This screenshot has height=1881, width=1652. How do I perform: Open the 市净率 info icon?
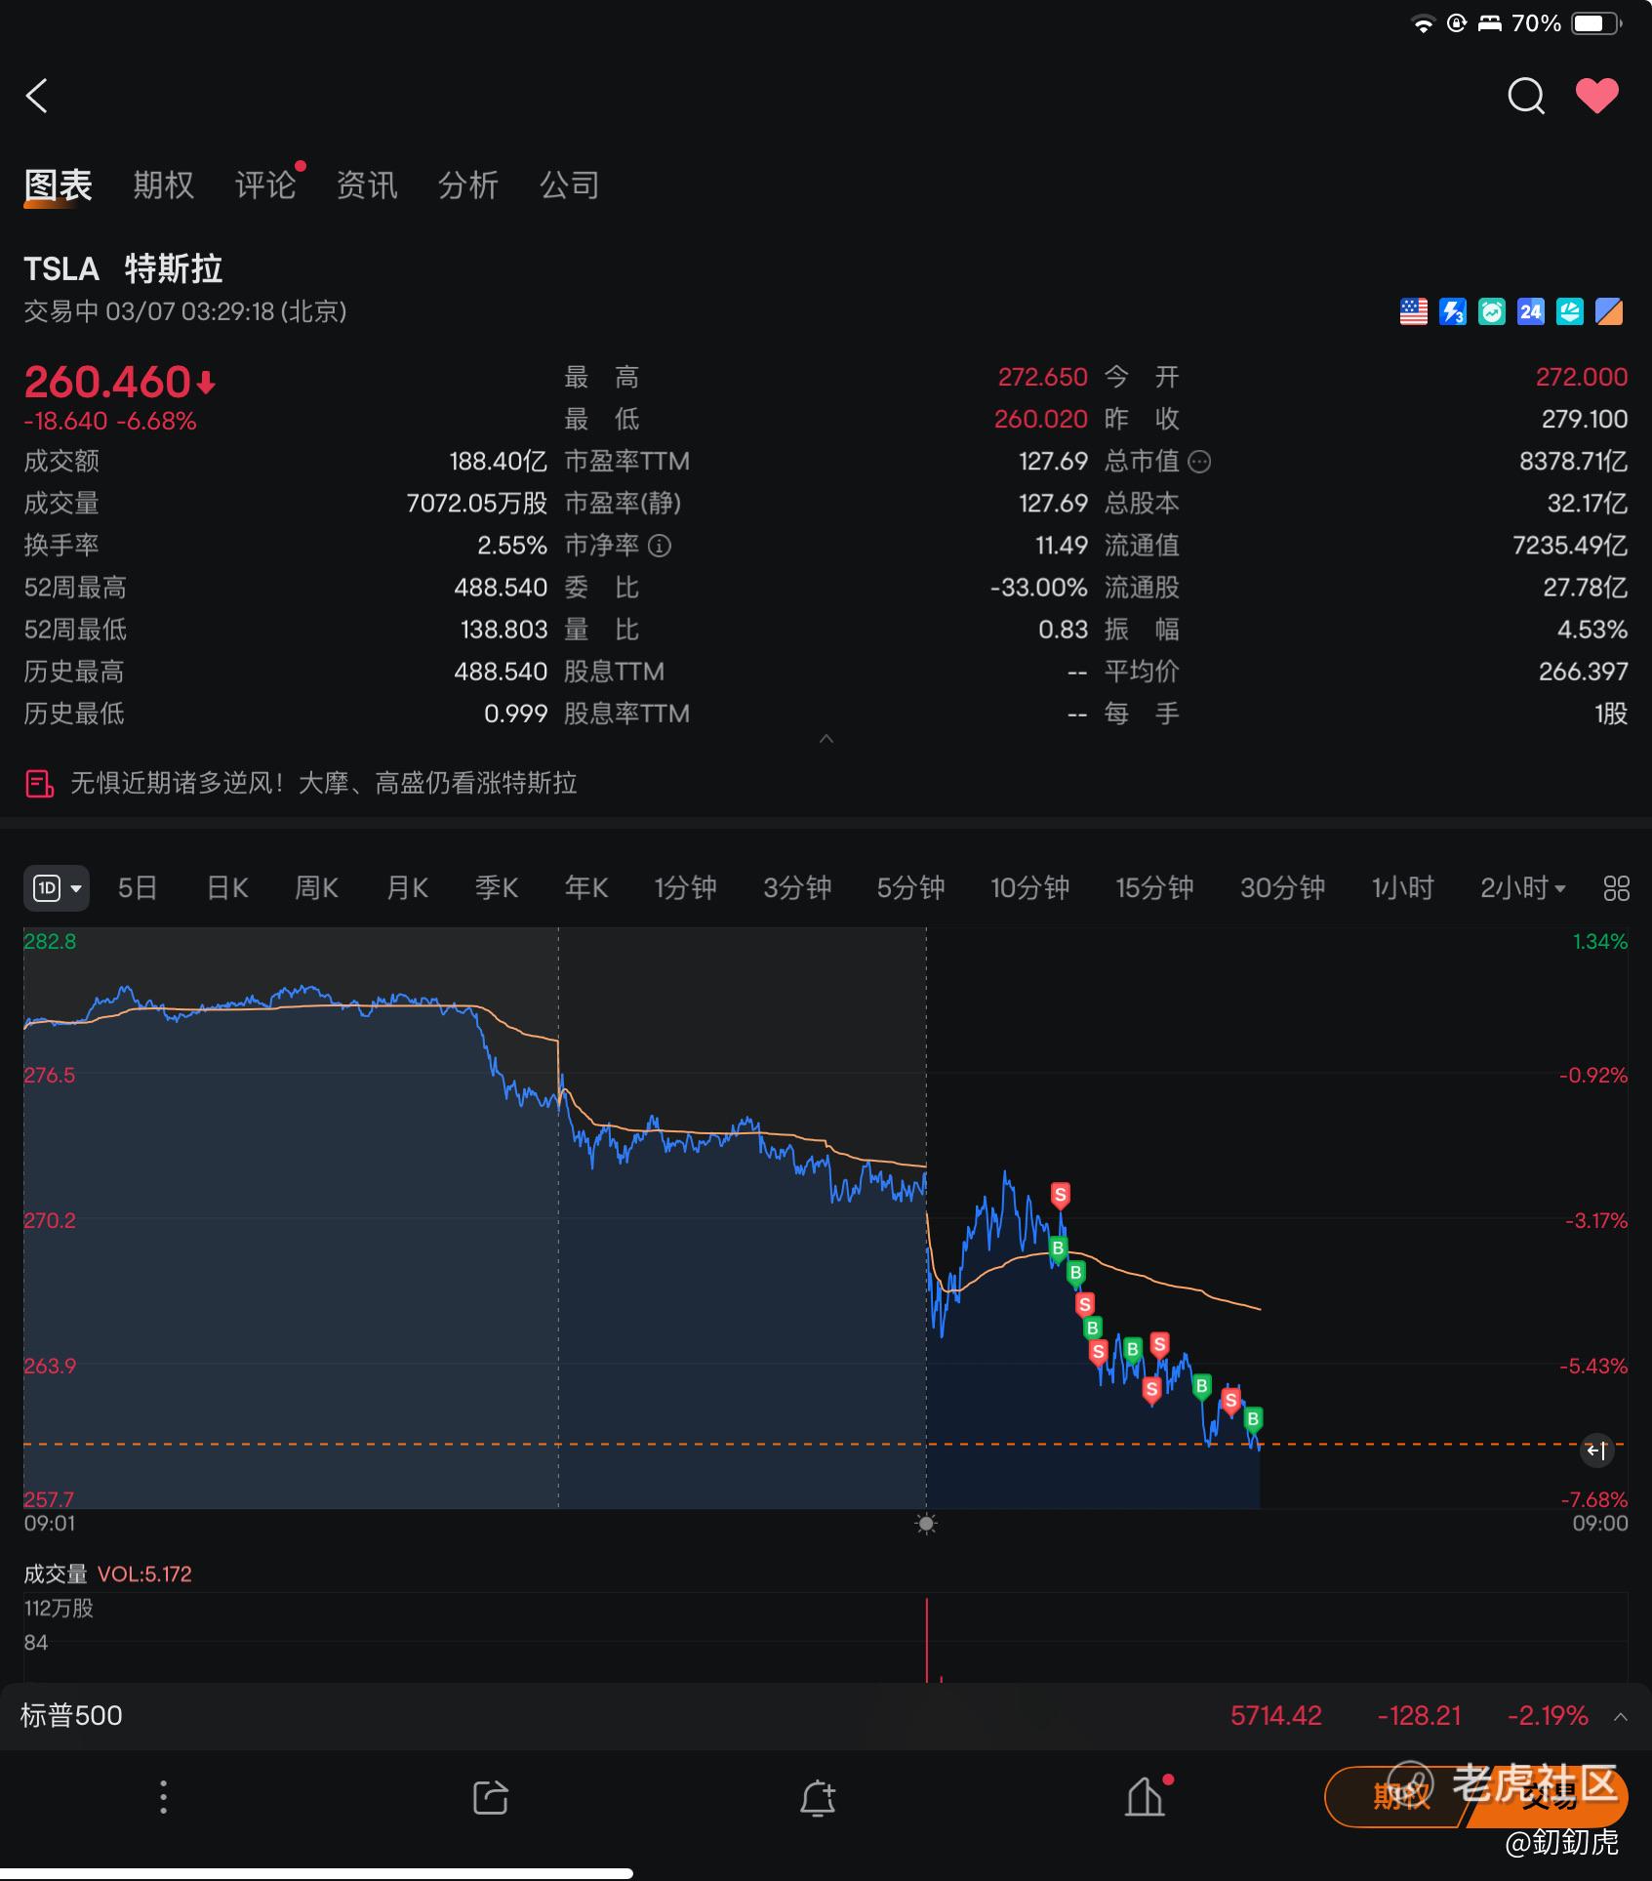pyautogui.click(x=660, y=546)
